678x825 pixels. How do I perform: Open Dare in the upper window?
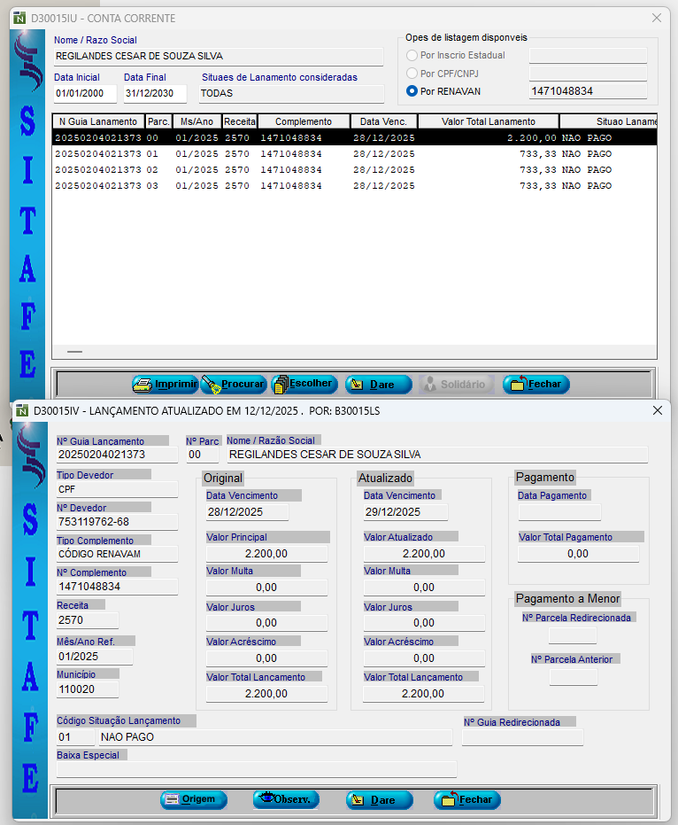pyautogui.click(x=378, y=385)
